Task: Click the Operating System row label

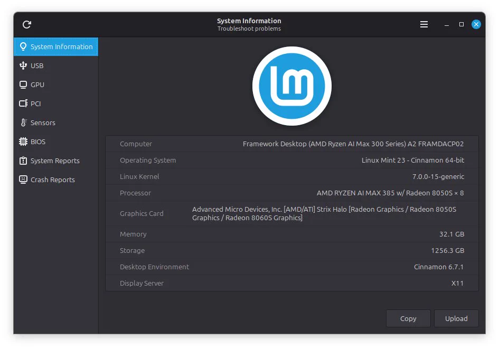Action: (148, 160)
